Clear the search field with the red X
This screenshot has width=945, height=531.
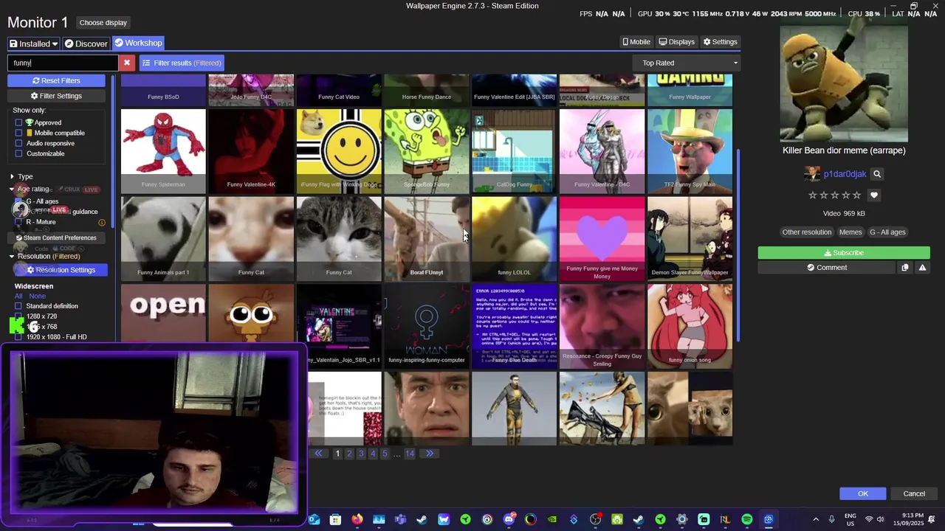pos(126,63)
